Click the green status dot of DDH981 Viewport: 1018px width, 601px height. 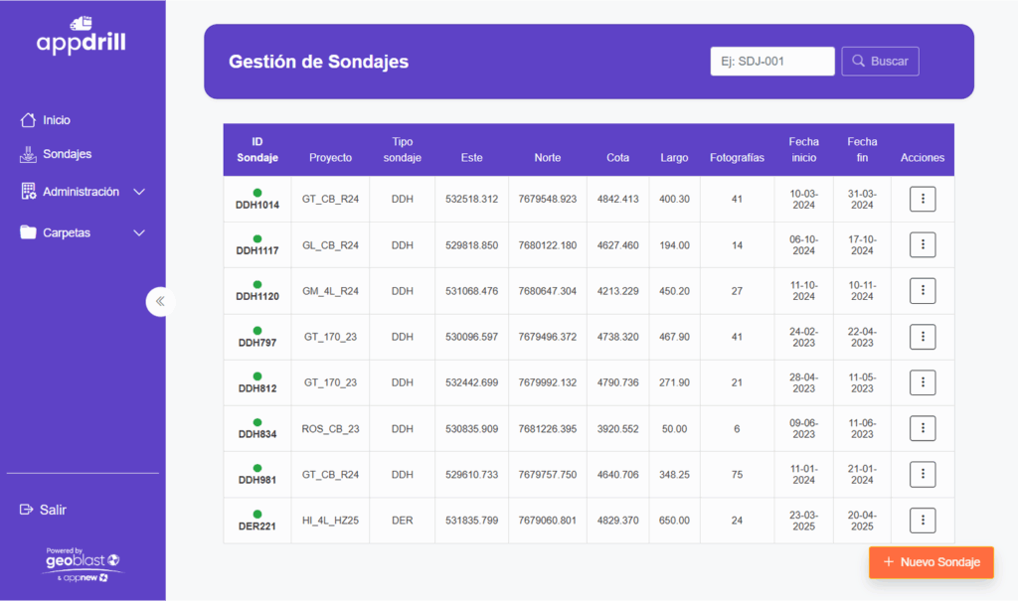click(257, 468)
